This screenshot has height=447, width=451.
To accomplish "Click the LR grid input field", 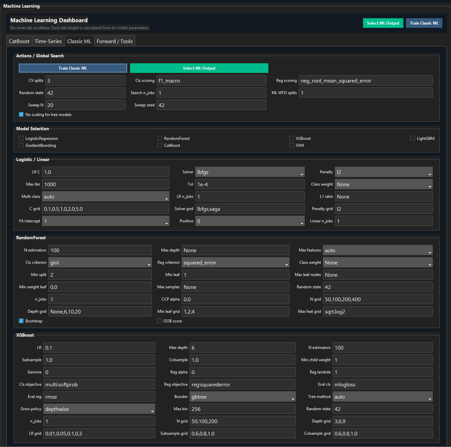I will pyautogui.click(x=99, y=433).
